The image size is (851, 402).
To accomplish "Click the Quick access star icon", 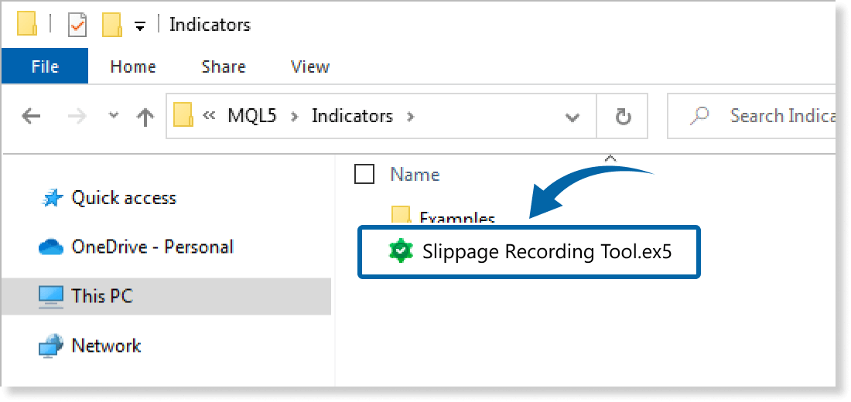I will (51, 199).
